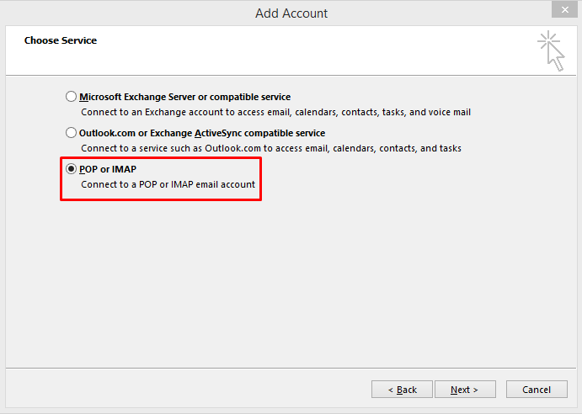This screenshot has width=582, height=414.
Task: Proceed using the Next button
Action: (465, 389)
